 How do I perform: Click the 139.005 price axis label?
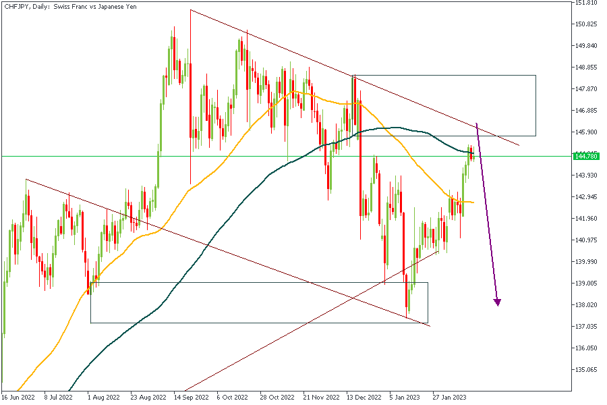click(x=586, y=283)
